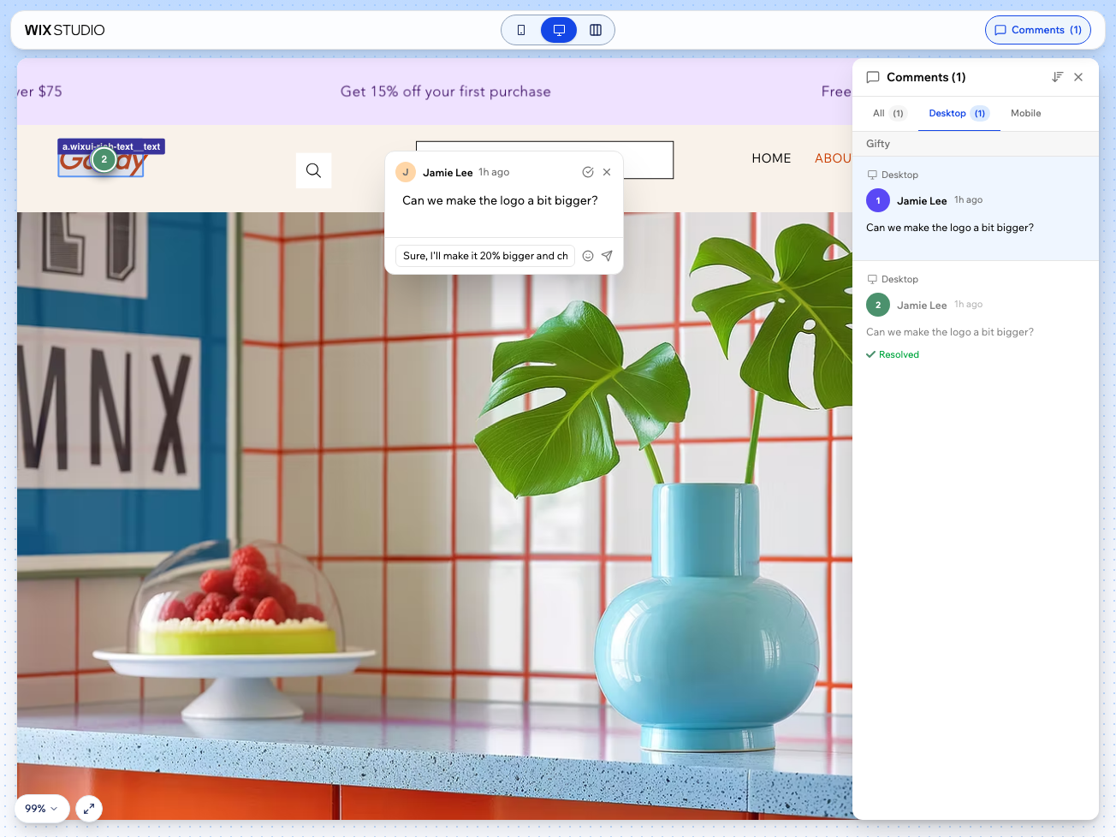The image size is (1116, 837).
Task: Click the Gifty page heading
Action: [x=878, y=144]
